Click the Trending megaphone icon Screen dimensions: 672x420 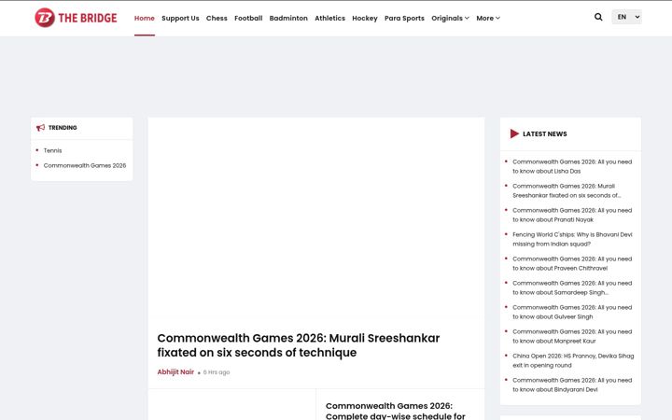pos(41,127)
